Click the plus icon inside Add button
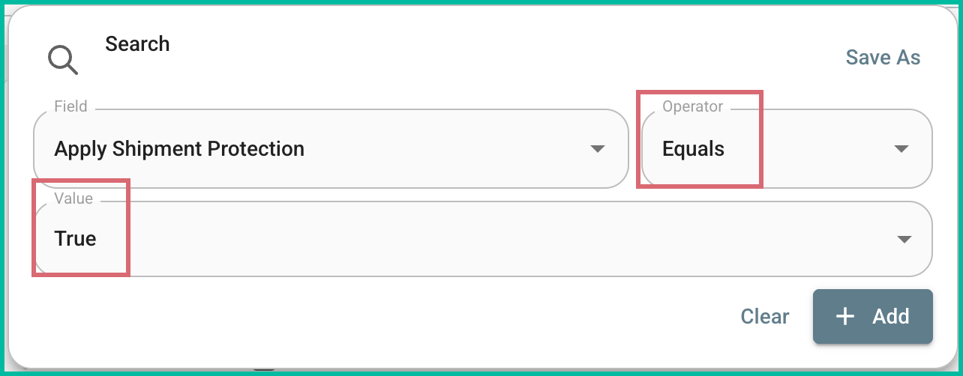963x376 pixels. [845, 317]
